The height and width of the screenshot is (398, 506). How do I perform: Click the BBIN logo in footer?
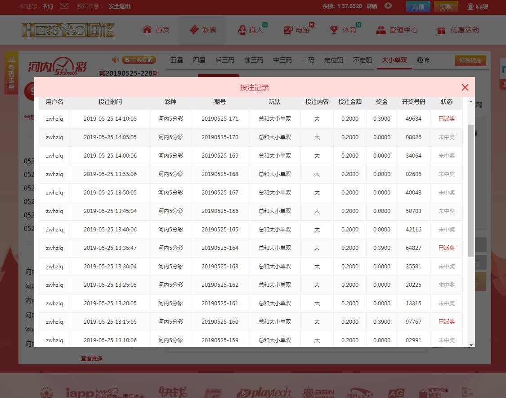click(x=318, y=393)
